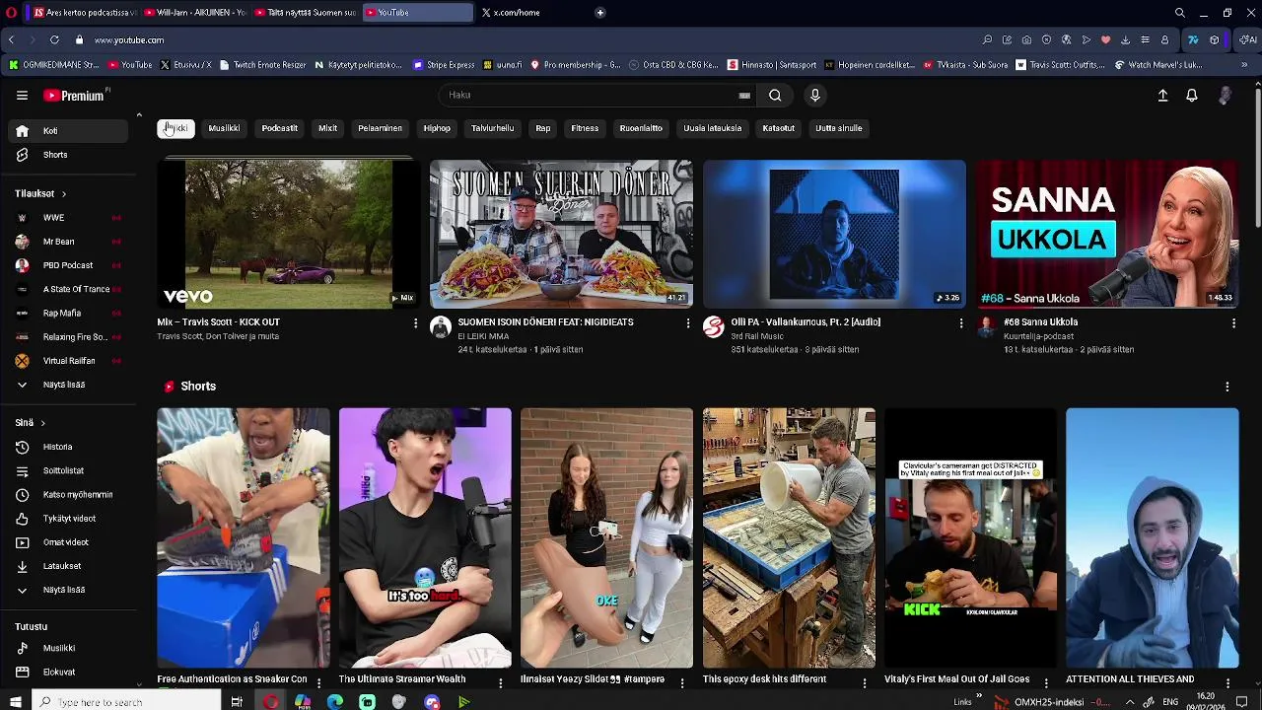Viewport: 1262px width, 710px height.
Task: Open Musiikki under Tutustu
Action: [x=68, y=648]
